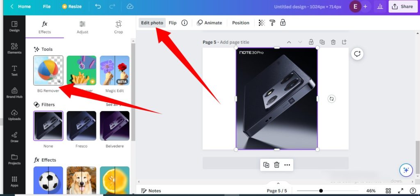Open the Brand Hub panel
This screenshot has width=420, height=196.
point(14,93)
